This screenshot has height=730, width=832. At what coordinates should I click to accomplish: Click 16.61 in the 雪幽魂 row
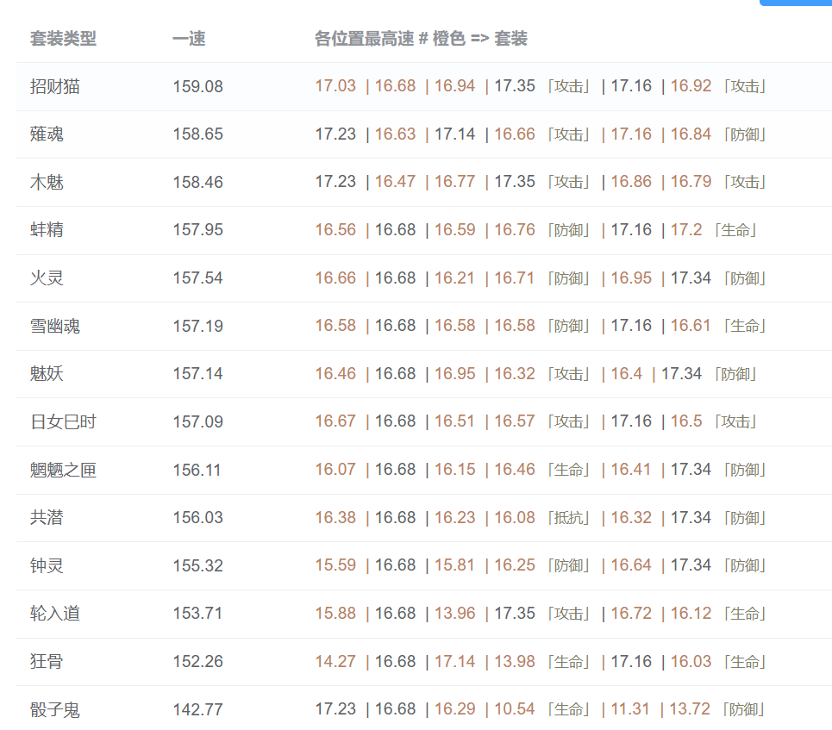click(690, 325)
